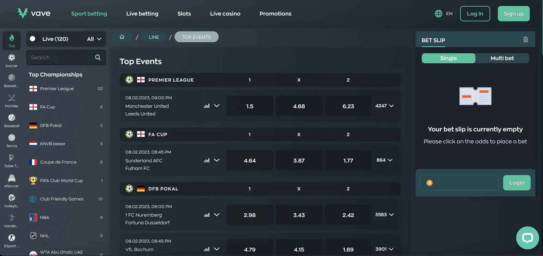Screen dimensions: 543x256
Task: Click the TOP EVENTS breadcrumb pill
Action: [196, 37]
